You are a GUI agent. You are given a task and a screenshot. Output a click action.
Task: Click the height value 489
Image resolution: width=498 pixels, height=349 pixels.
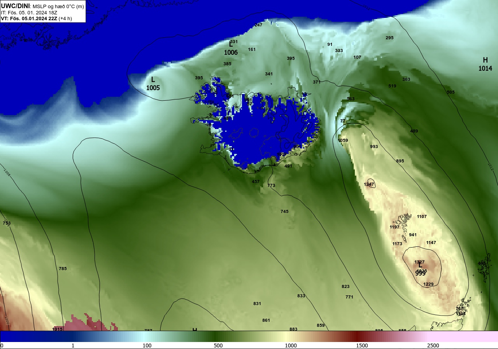coord(414,131)
